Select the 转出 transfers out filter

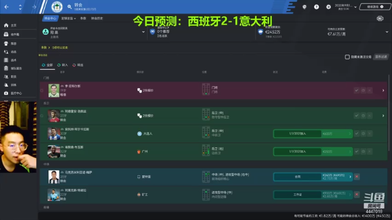78,65
